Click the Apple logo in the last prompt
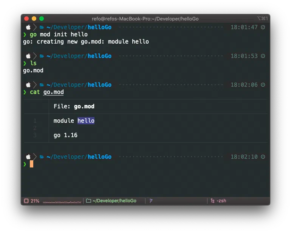This screenshot has height=233, width=291. (x=28, y=157)
